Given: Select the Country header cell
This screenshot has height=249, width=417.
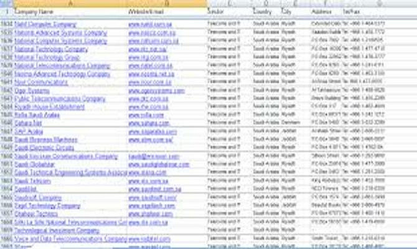Looking at the screenshot, I should (x=266, y=12).
